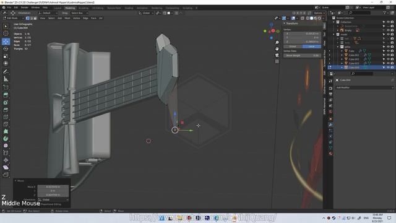Select the Rotate tool
Viewport: 396px width, 223px height.
pyautogui.click(x=6, y=49)
